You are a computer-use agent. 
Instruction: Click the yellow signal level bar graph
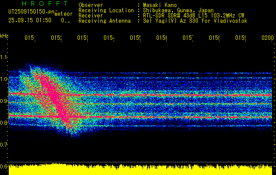point(140,169)
